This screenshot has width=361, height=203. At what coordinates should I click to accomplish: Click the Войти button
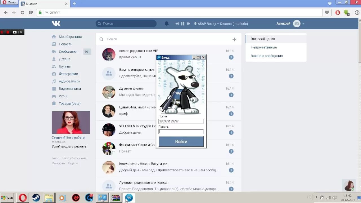coord(181,142)
